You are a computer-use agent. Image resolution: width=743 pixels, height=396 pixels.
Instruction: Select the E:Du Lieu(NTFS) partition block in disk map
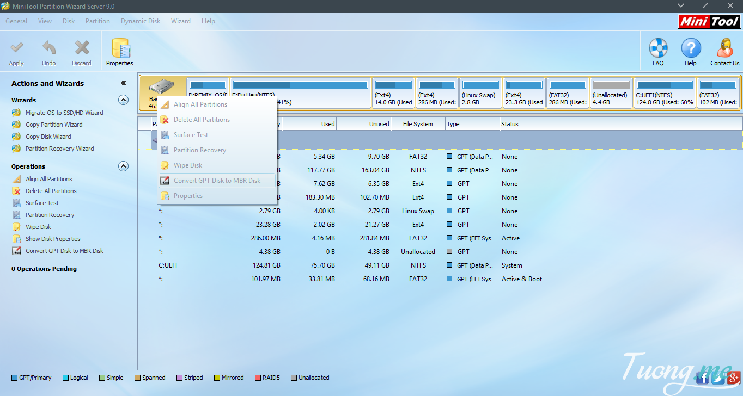pyautogui.click(x=301, y=93)
